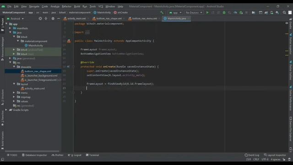Click the gutter icon beside MainActivity class line
The width and height of the screenshot is (293, 165).
click(x=69, y=41)
